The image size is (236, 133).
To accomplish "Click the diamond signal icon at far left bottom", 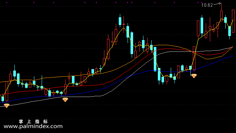I will coord(7,106).
